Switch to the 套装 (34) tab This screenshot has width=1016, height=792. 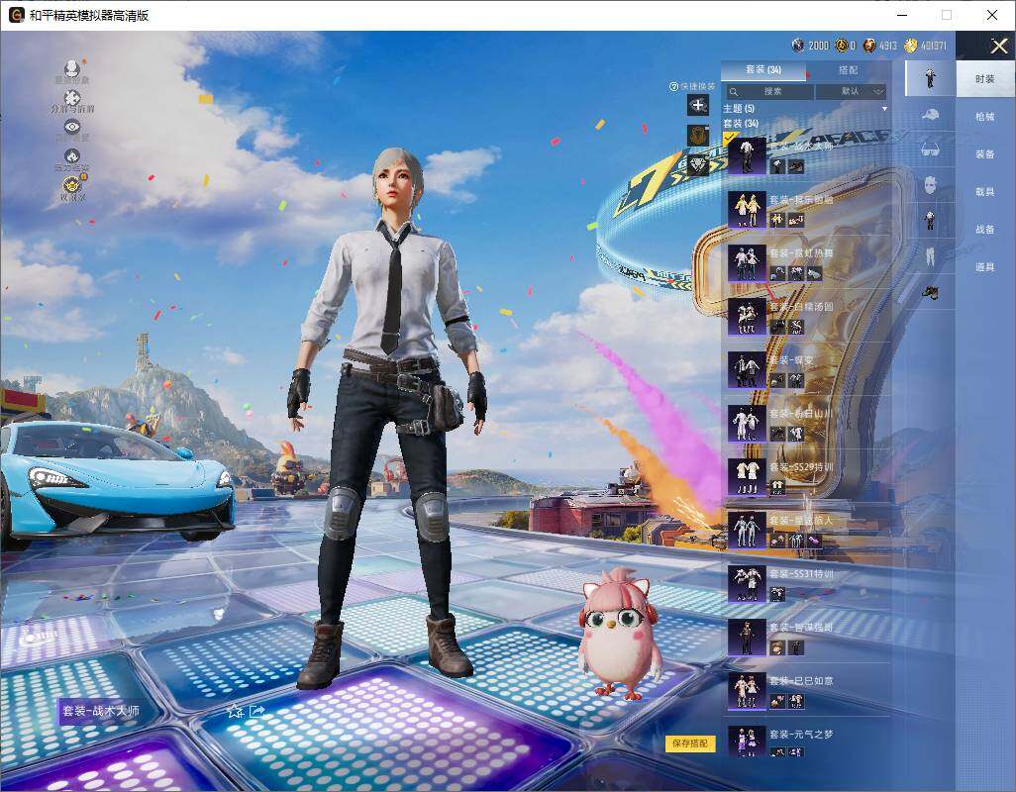pyautogui.click(x=763, y=69)
